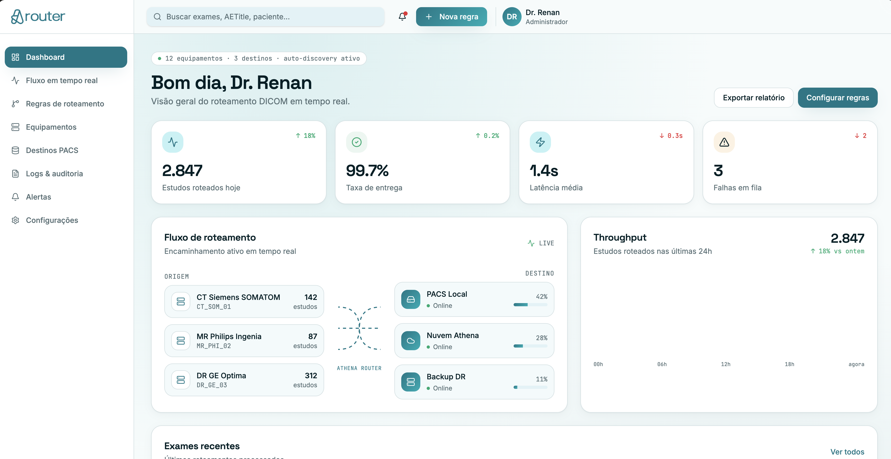Click the LIVE pulse icon
The image size is (891, 459).
click(531, 243)
